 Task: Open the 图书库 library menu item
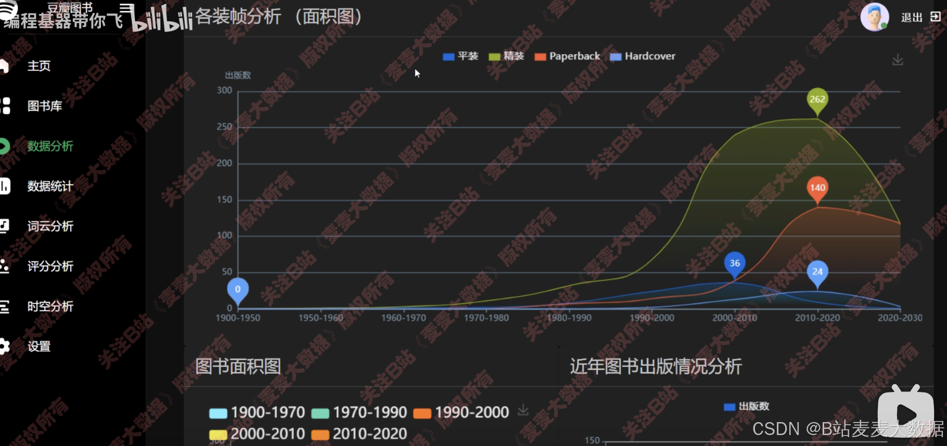point(45,106)
